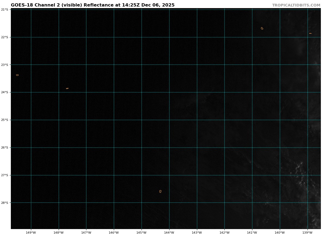Image resolution: width=326 pixels, height=235 pixels.
Task: Click the 143°W longitude axis label
Action: point(197,233)
